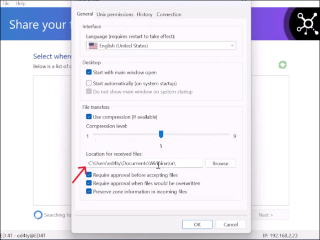This screenshot has width=320, height=240.
Task: Click the green refresh icon
Action: coord(283,65)
